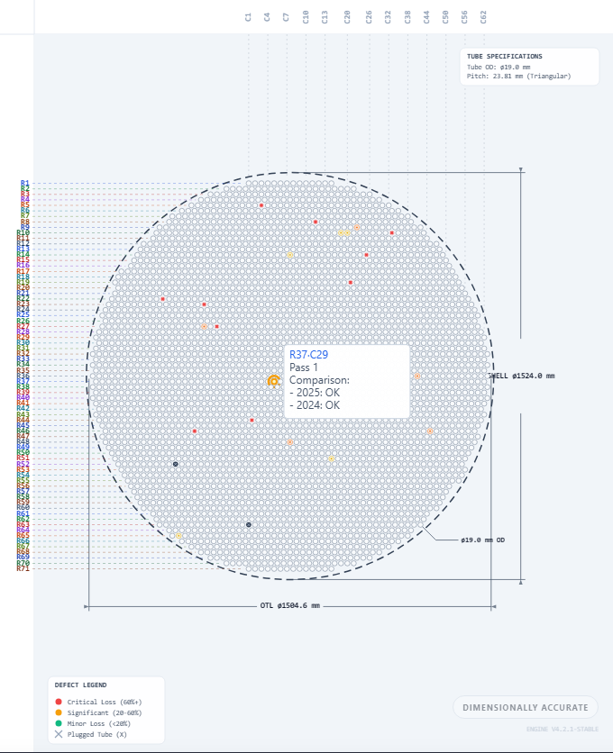The width and height of the screenshot is (613, 753).
Task: Select the orange defect tube in row R36
Action: (x=417, y=376)
